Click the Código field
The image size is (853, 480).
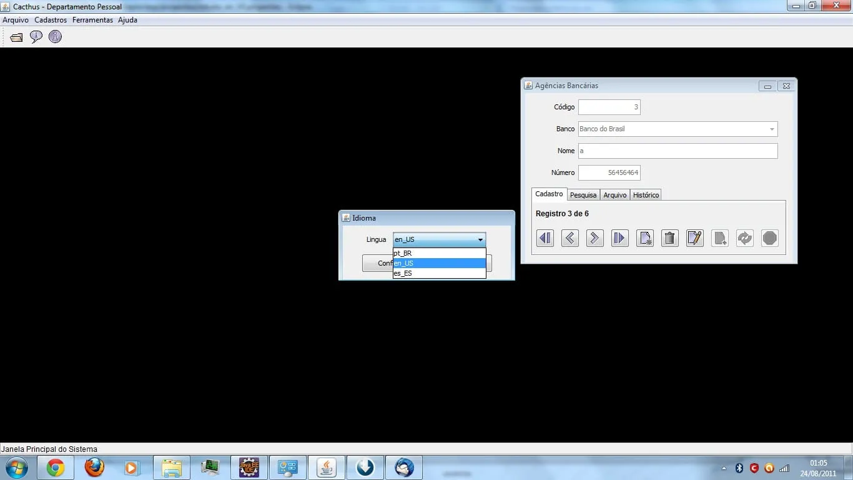coord(609,107)
